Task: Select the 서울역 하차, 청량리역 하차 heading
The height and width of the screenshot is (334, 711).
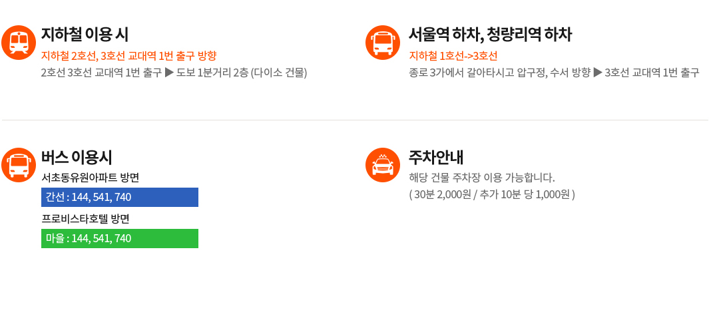Action: pyautogui.click(x=490, y=35)
